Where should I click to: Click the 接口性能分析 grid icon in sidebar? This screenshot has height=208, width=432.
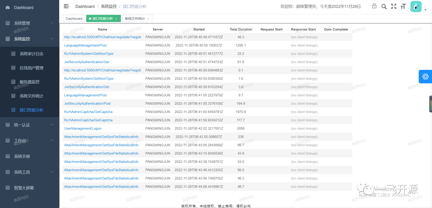click(x=13, y=110)
